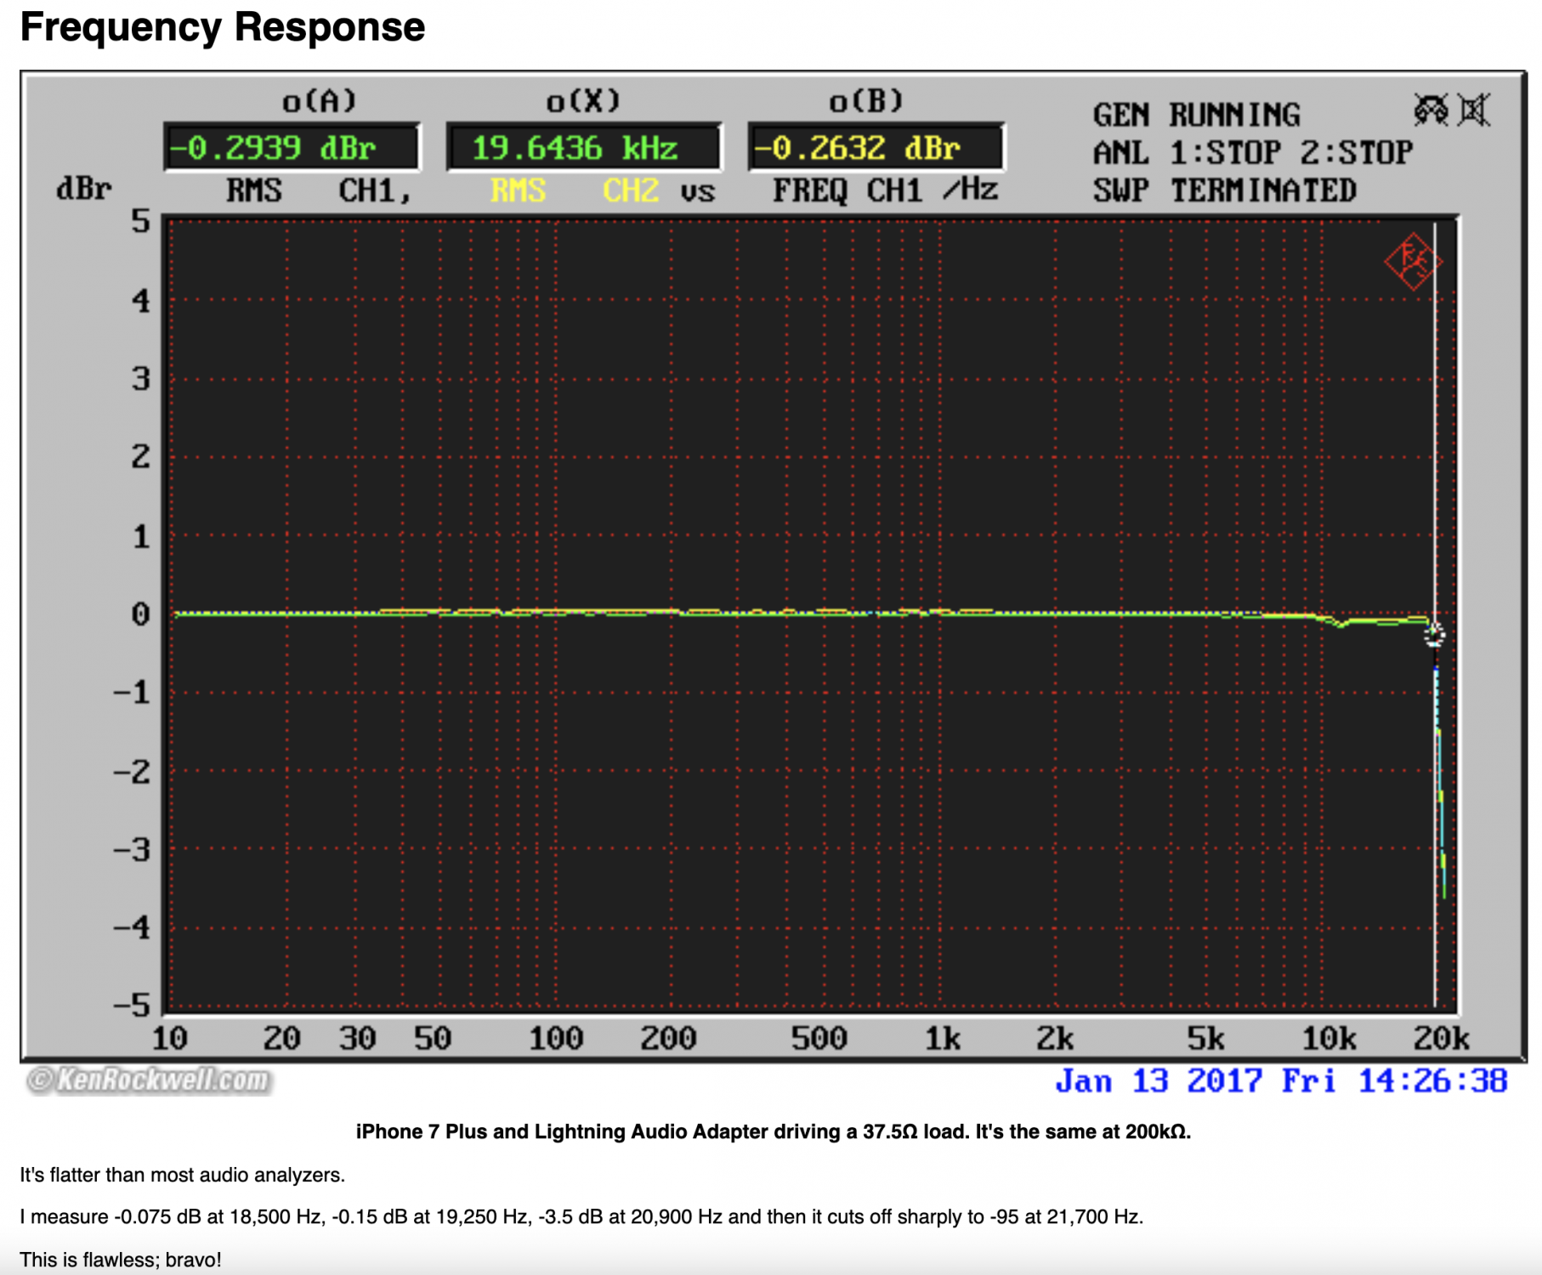The height and width of the screenshot is (1275, 1542).
Task: Click the "o(X)" cursor label
Action: [583, 102]
